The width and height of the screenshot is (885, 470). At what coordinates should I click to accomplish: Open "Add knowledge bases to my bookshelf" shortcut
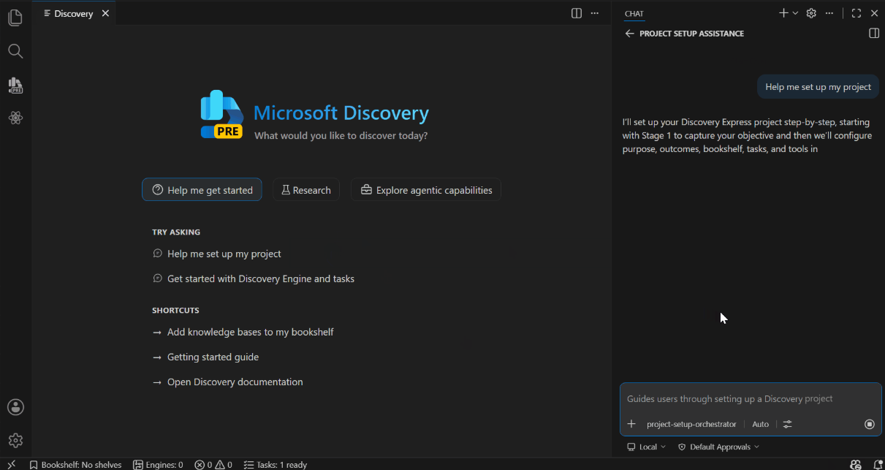click(243, 332)
